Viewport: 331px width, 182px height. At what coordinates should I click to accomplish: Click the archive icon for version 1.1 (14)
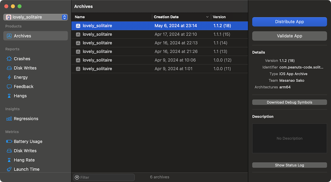(x=78, y=43)
